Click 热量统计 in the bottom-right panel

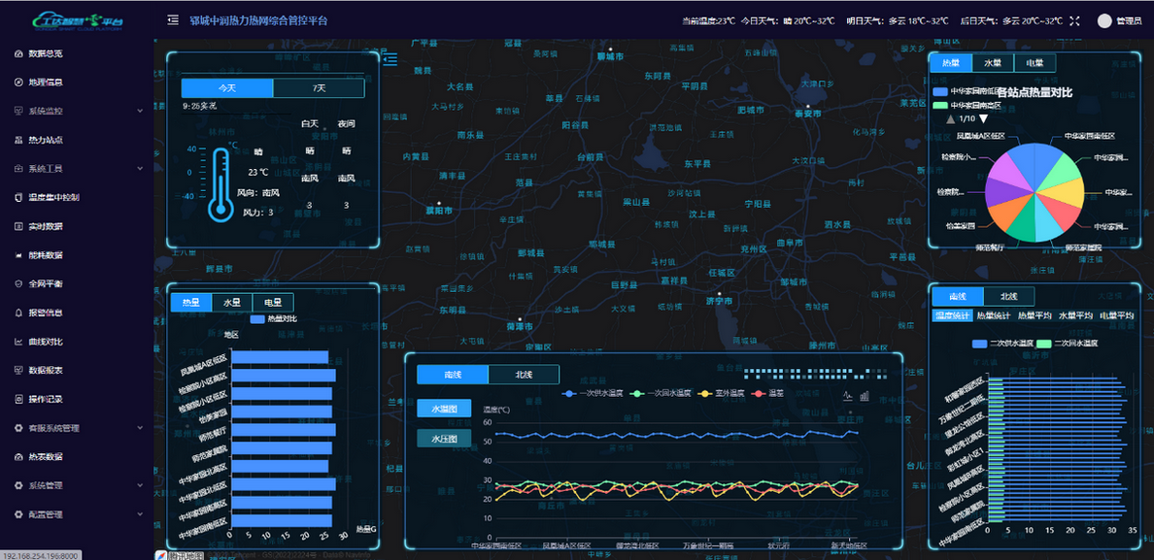coord(993,315)
